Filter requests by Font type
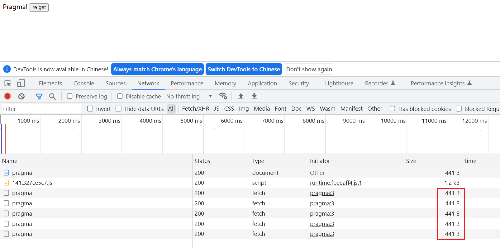 (281, 109)
